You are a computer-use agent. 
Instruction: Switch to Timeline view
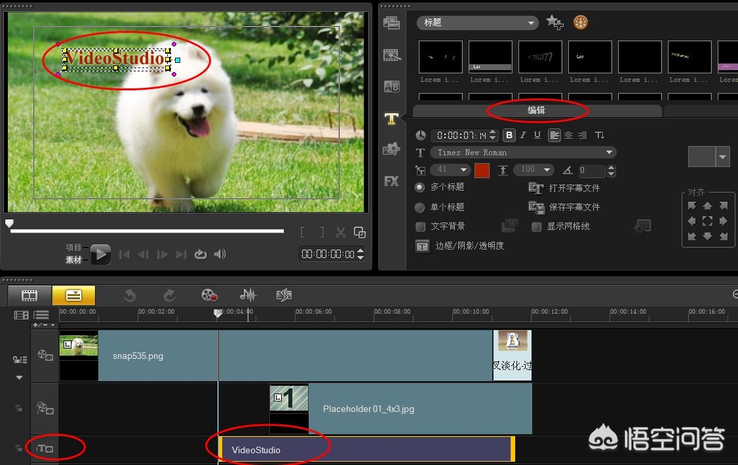[73, 295]
